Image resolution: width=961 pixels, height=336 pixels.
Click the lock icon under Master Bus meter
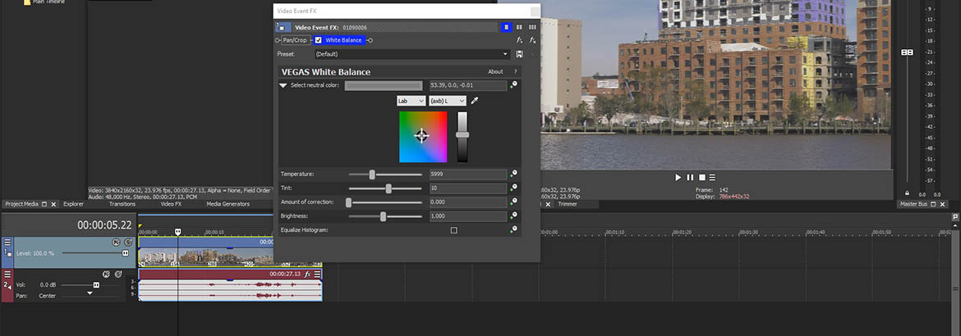[907, 193]
